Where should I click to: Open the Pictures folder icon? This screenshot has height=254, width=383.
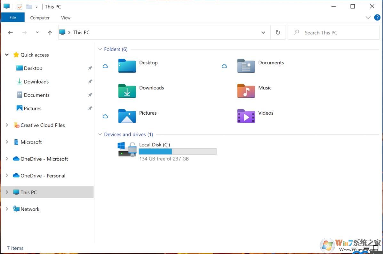click(x=127, y=116)
